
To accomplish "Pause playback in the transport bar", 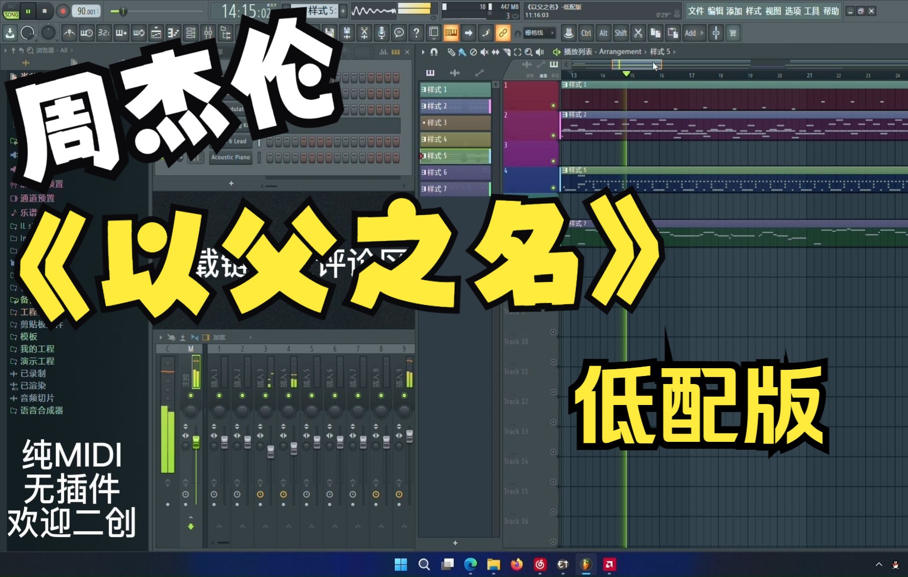I will click(x=28, y=11).
